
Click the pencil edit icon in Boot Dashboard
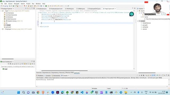coord(21,64)
